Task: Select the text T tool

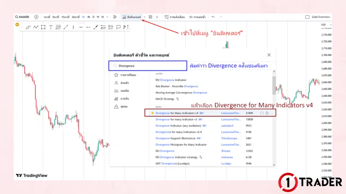Action: (51, 27)
